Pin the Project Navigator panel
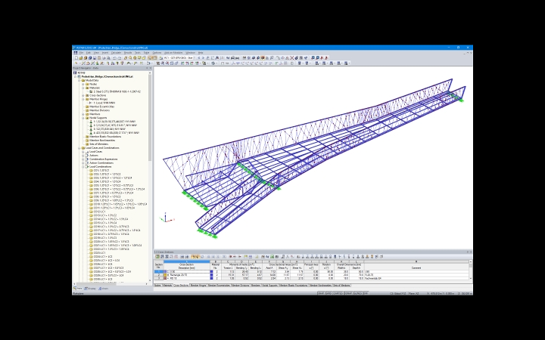 click(148, 68)
